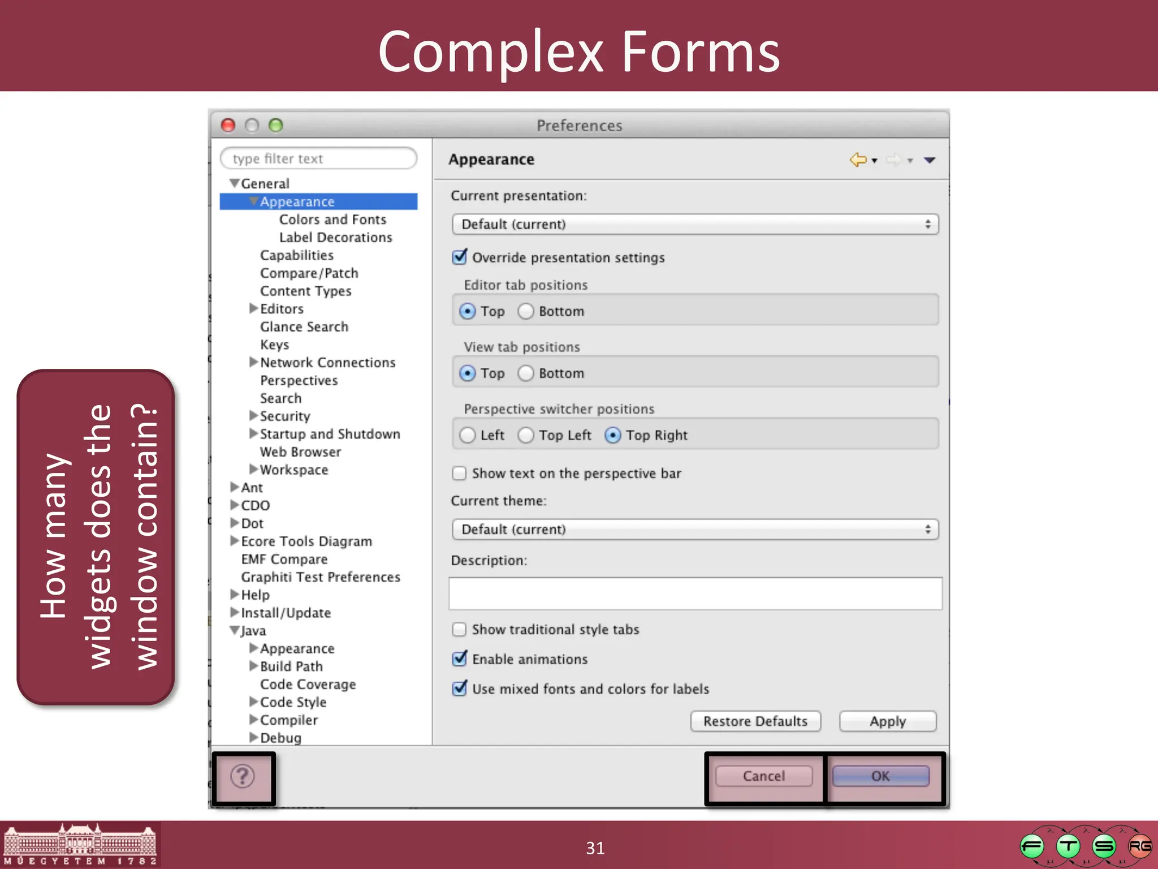The image size is (1158, 869).
Task: Expand the Security tree node
Action: [x=254, y=416]
